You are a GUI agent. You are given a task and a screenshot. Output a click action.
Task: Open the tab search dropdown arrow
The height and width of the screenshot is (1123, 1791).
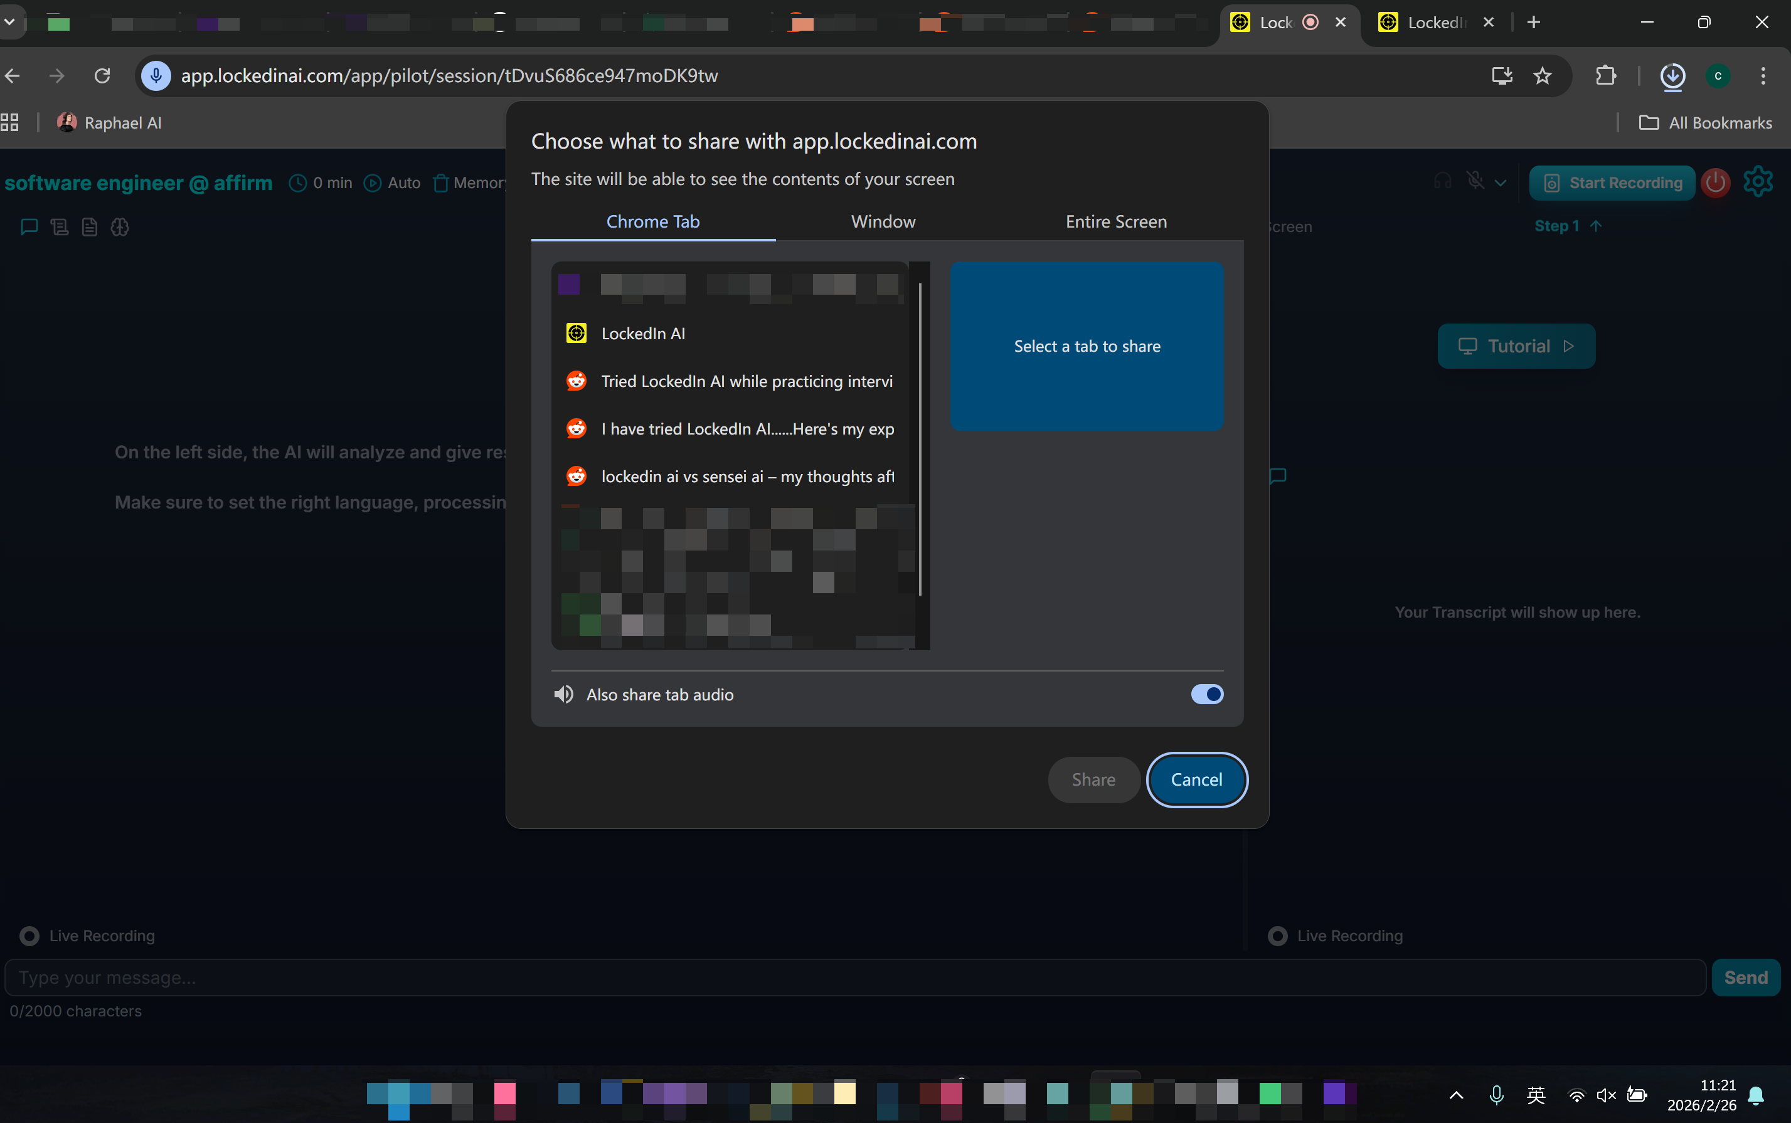(9, 23)
